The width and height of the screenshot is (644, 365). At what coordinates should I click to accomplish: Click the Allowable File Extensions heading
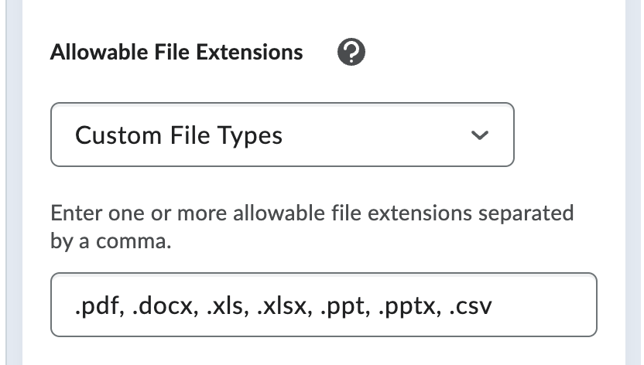pyautogui.click(x=176, y=53)
